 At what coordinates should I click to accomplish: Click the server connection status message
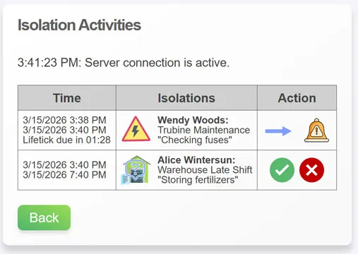pos(124,63)
